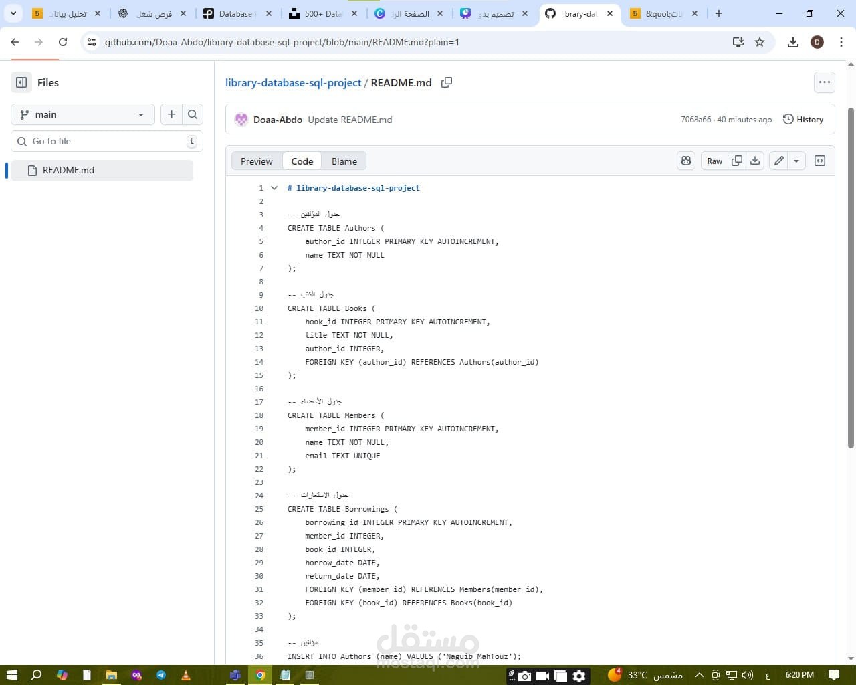
Task: Select line number 18
Action: [x=259, y=415]
